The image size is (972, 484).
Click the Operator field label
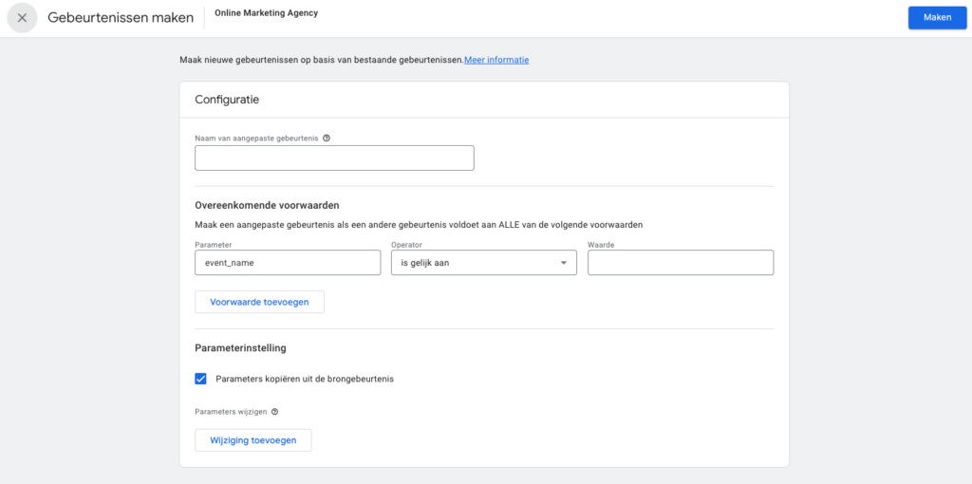click(406, 245)
